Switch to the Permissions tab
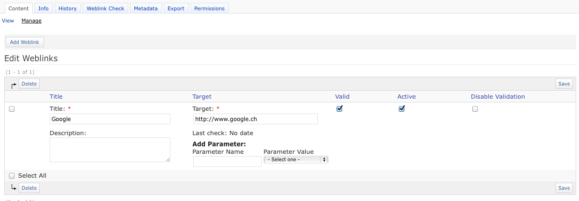This screenshot has width=579, height=201. pyautogui.click(x=209, y=8)
